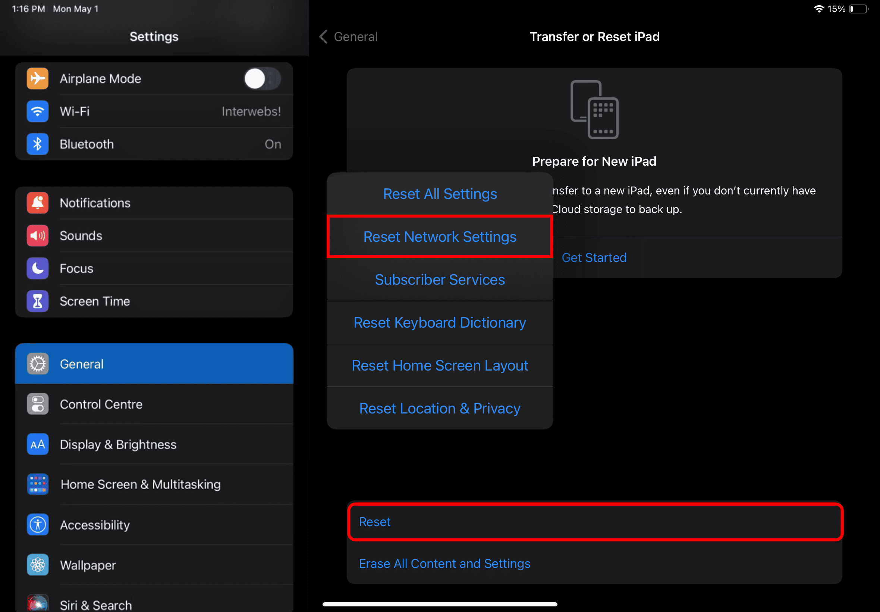Toggle the Airplane Mode switch

point(263,79)
